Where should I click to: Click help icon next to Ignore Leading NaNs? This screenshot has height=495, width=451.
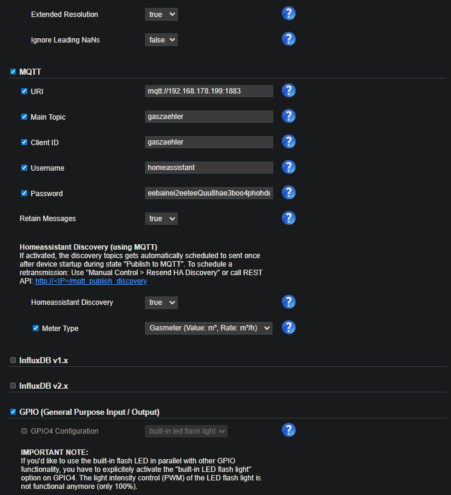(x=289, y=39)
